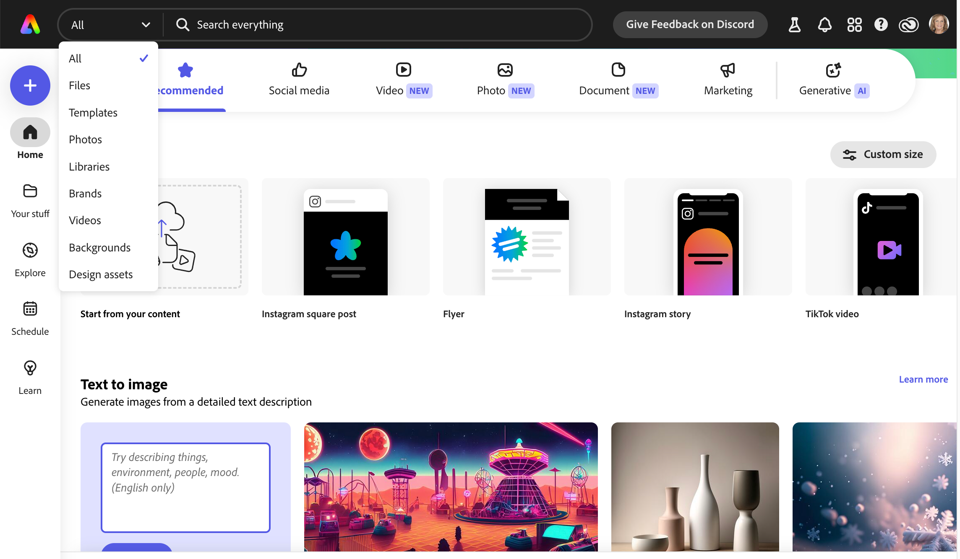Choose Templates from search filter list

coord(93,113)
